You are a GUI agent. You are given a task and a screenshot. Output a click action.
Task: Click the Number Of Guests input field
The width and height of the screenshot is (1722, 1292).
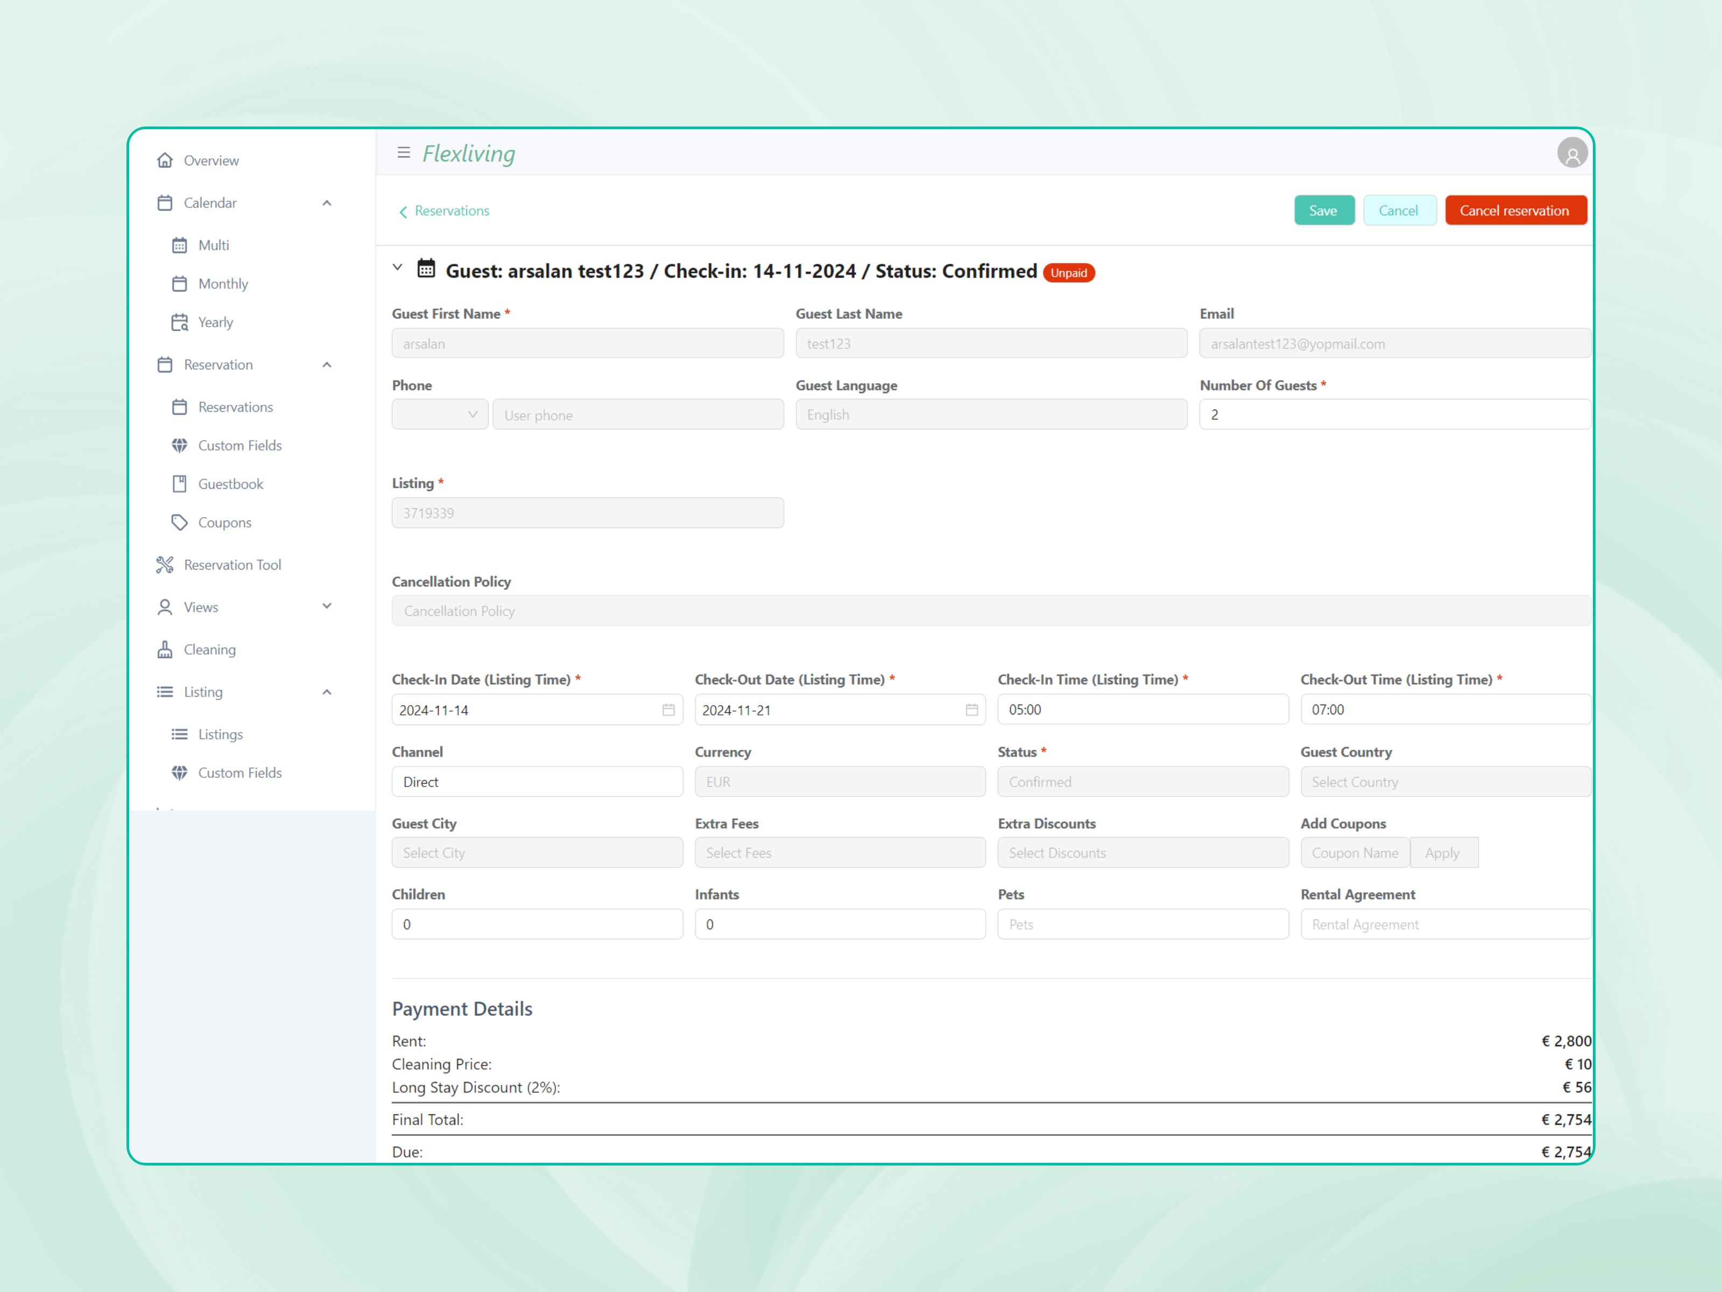click(1394, 415)
